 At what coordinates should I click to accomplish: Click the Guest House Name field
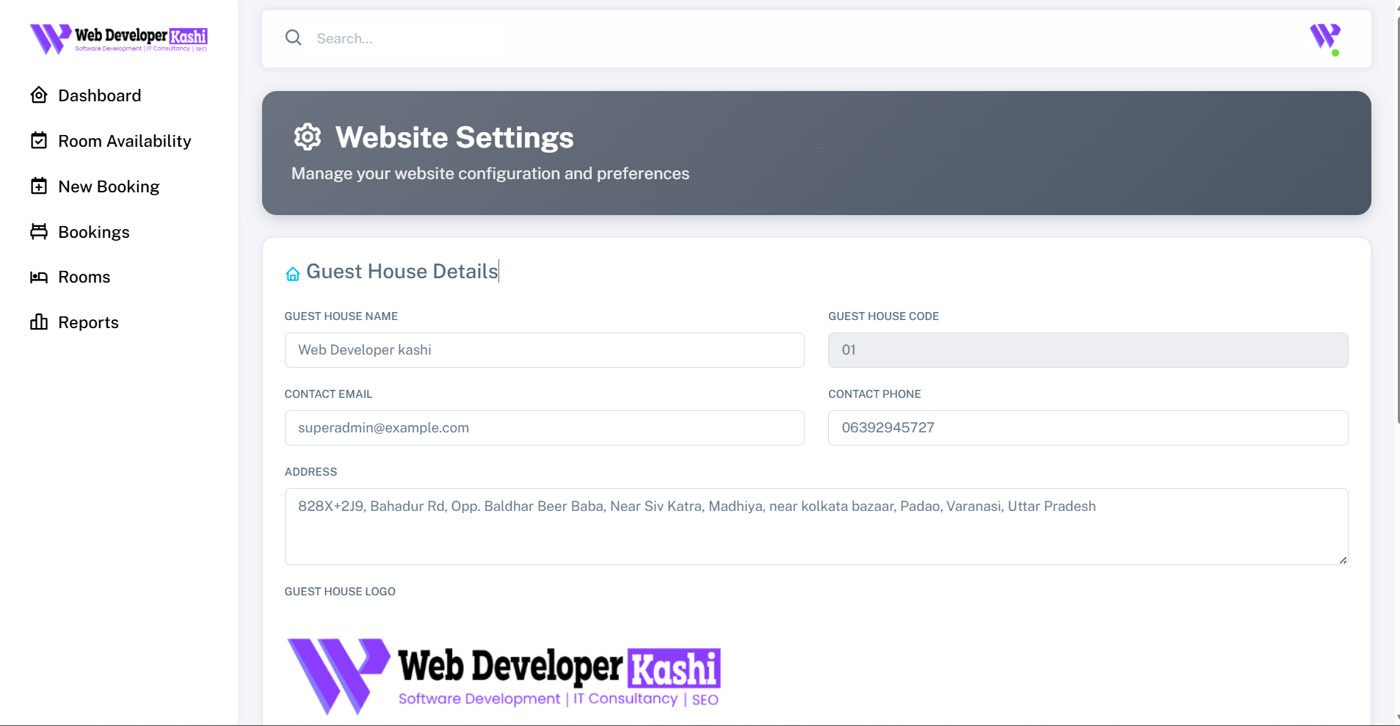click(544, 350)
